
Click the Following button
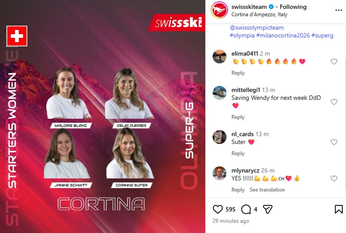pyautogui.click(x=293, y=7)
